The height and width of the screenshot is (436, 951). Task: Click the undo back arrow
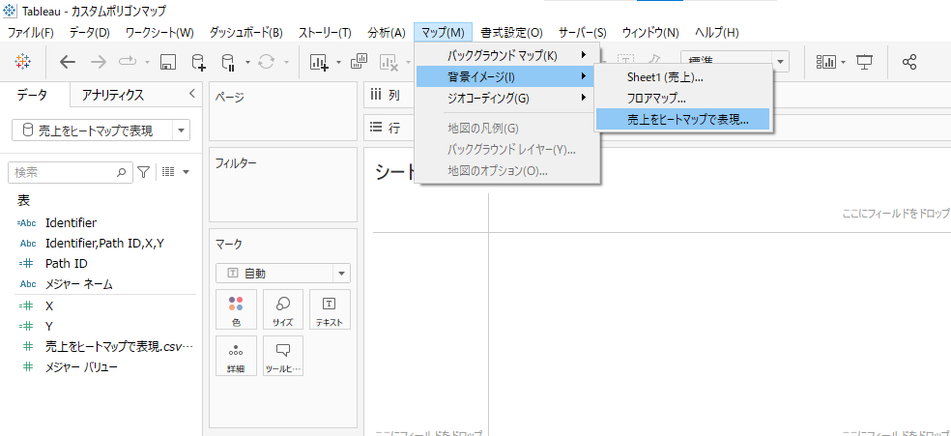tap(68, 62)
